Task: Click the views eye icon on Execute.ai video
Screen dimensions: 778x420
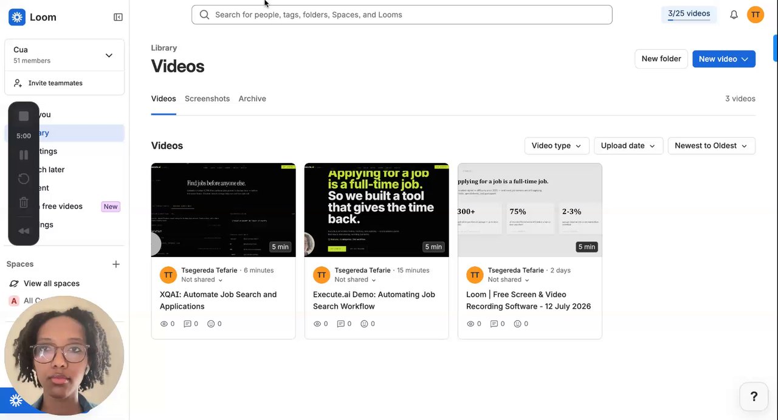Action: [x=317, y=324]
